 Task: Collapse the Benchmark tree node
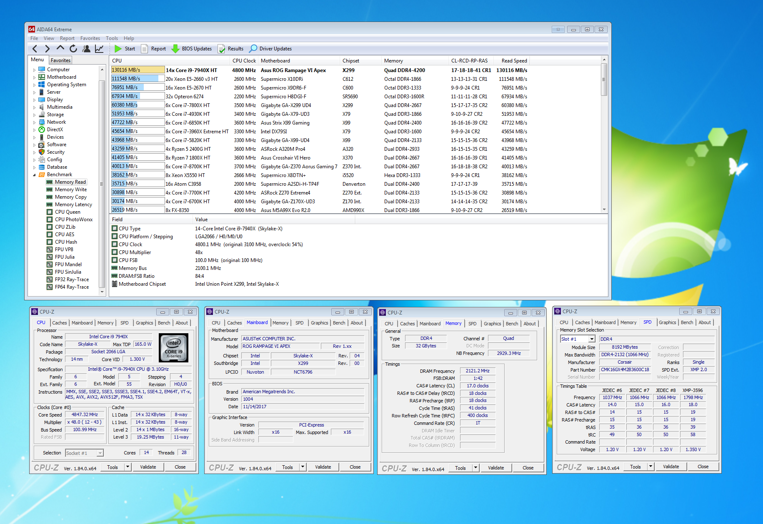[34, 175]
